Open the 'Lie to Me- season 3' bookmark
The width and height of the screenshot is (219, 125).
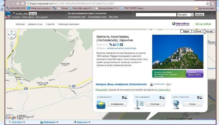(81, 8)
